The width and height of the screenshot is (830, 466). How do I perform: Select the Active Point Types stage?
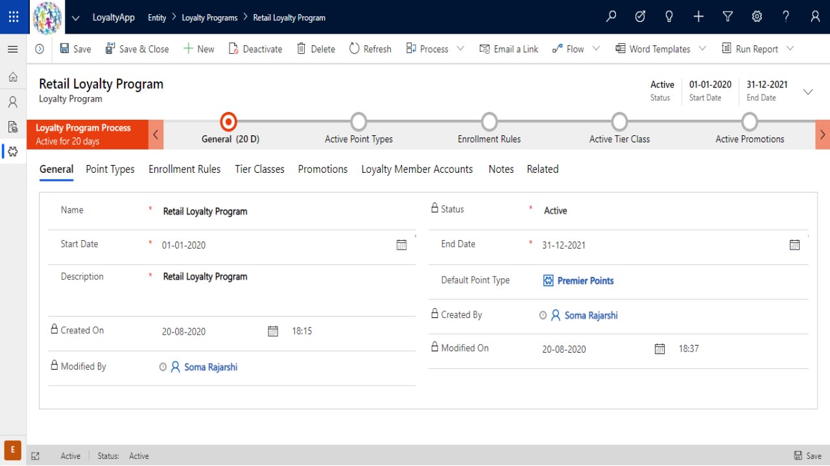(359, 122)
